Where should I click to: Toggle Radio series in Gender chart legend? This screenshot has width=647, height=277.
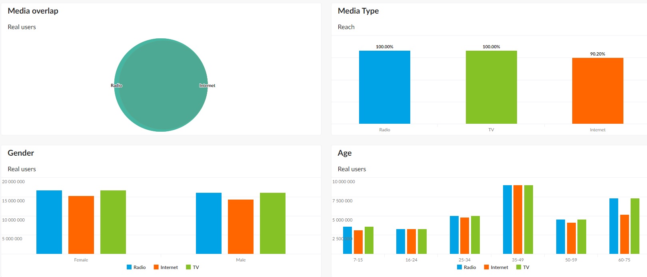136,267
